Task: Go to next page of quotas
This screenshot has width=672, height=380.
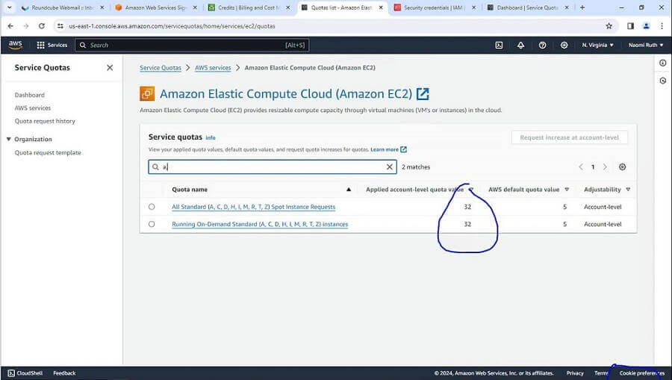Action: 605,167
